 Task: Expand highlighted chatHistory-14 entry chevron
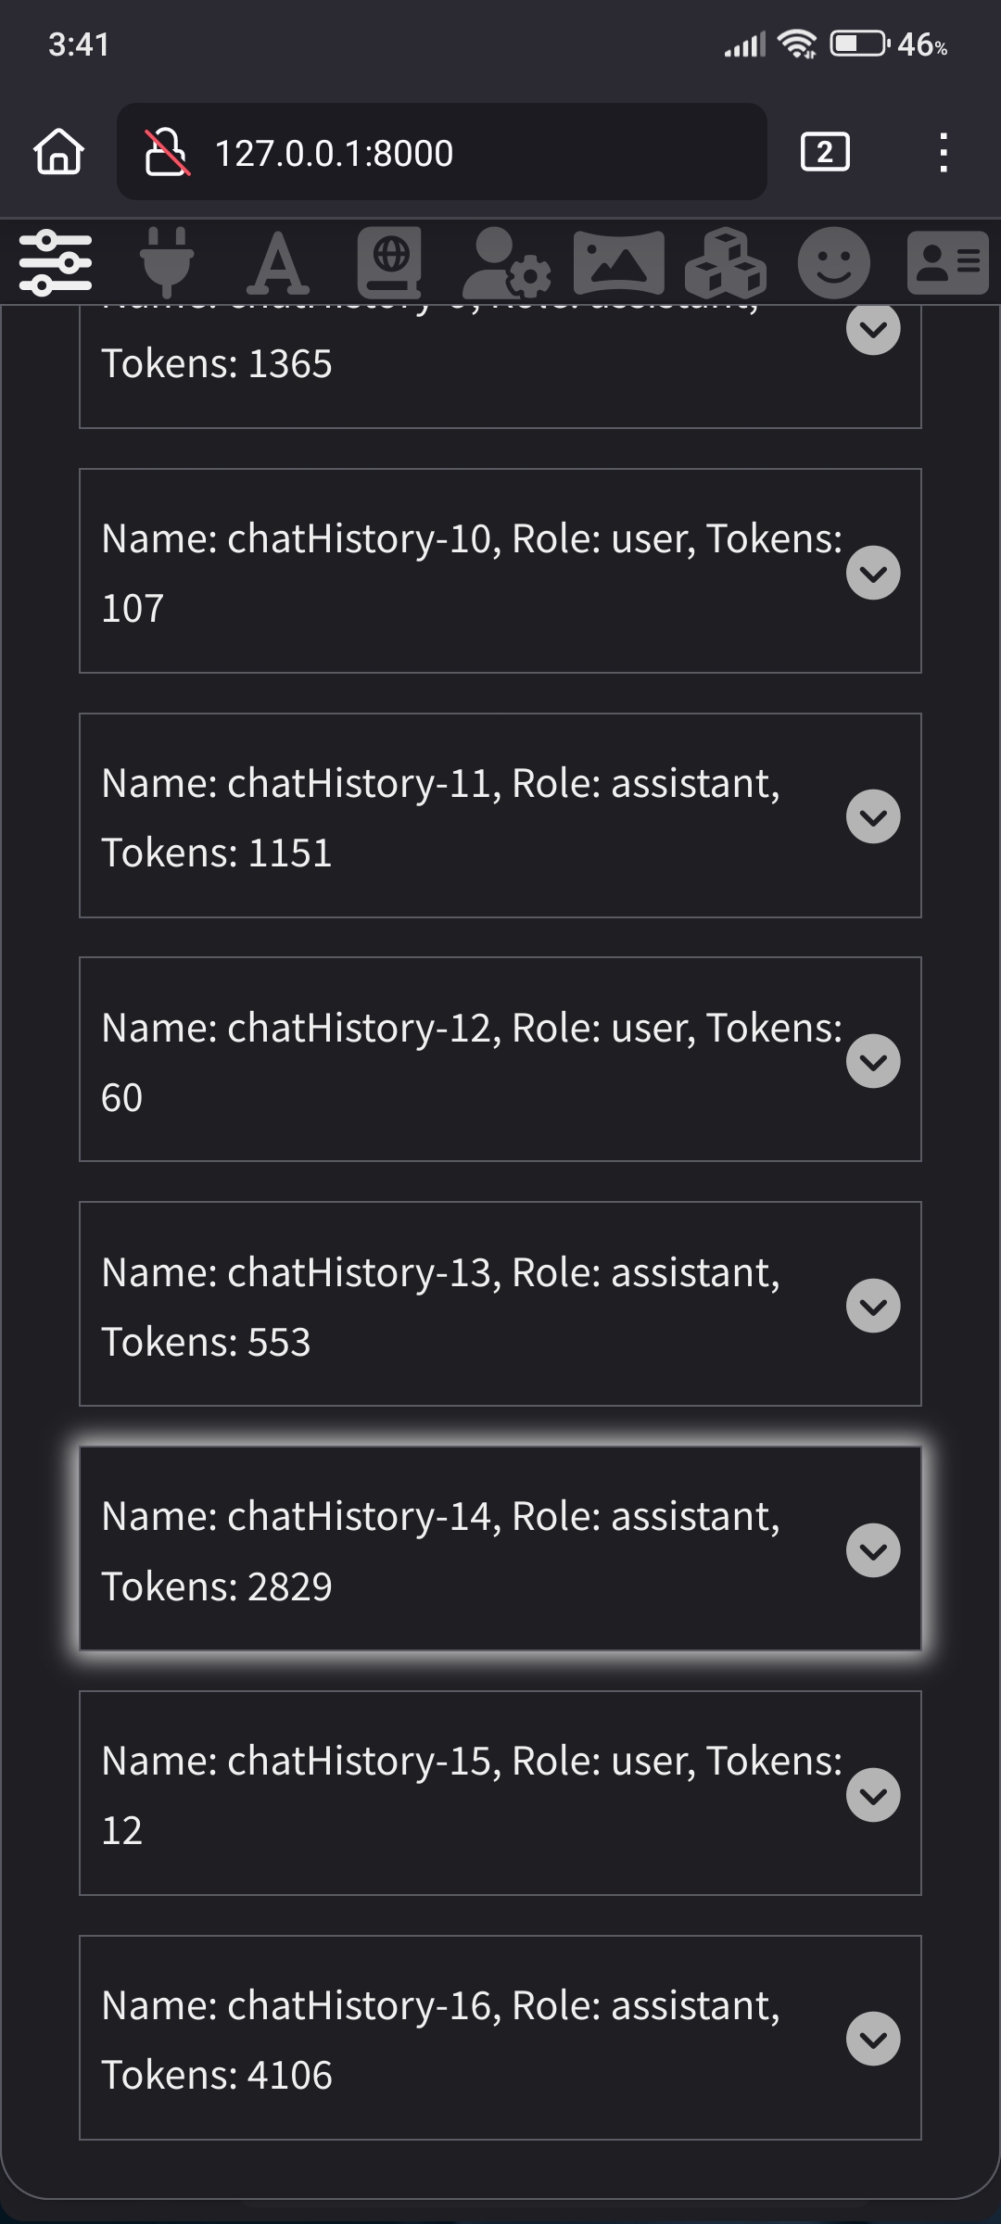pos(873,1550)
